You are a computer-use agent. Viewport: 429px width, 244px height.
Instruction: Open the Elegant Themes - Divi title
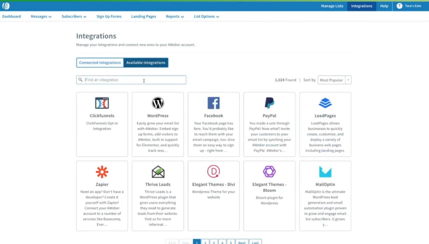click(214, 184)
